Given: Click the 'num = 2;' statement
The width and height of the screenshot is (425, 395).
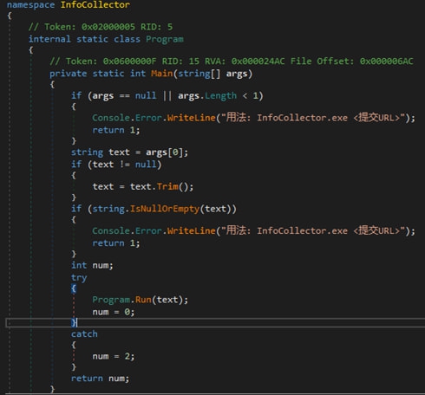Looking at the screenshot, I should pyautogui.click(x=114, y=356).
